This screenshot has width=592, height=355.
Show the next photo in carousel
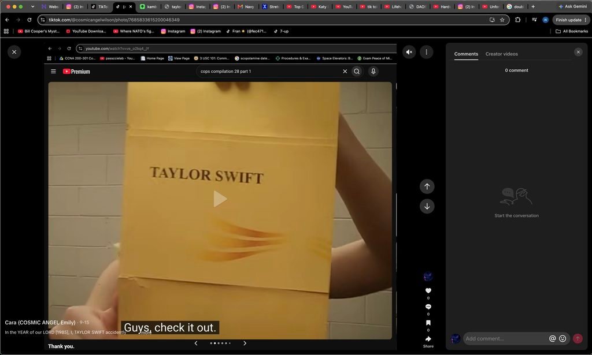coord(245,343)
